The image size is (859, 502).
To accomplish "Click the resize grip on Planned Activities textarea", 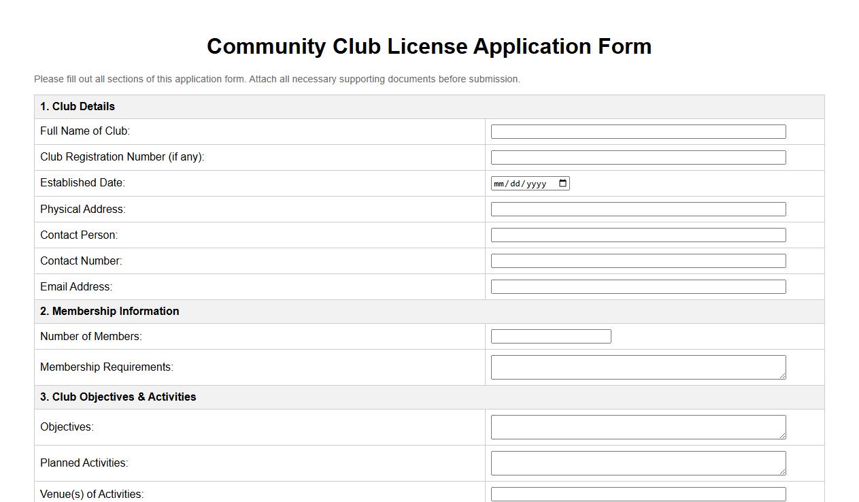I will [x=782, y=472].
